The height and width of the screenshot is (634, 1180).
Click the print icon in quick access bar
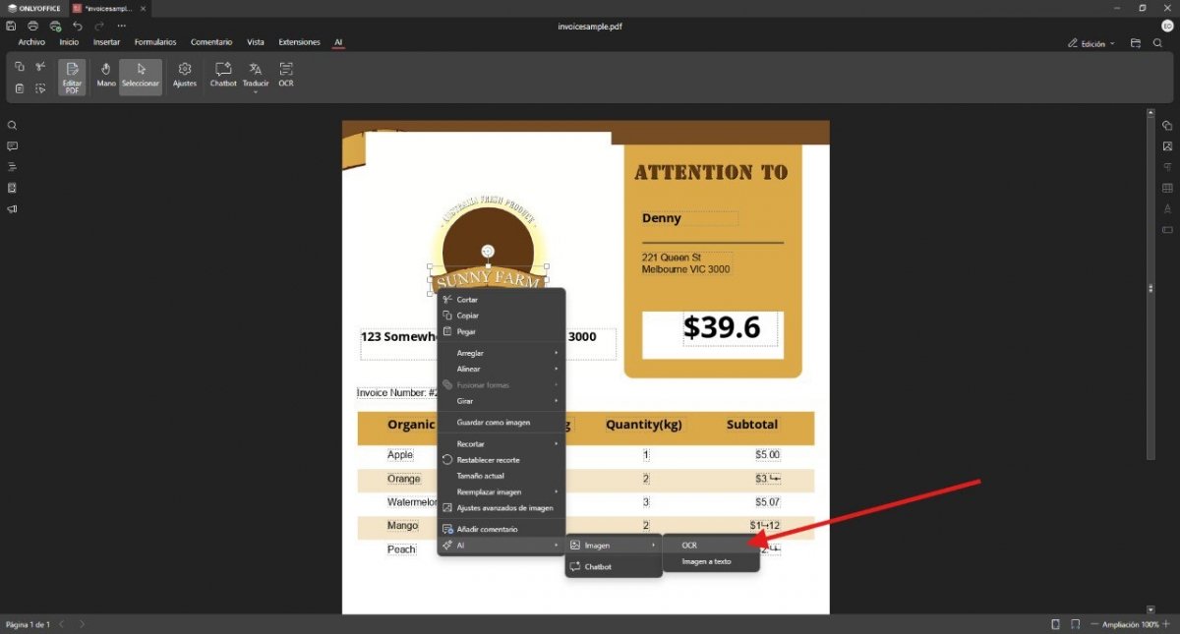32,26
